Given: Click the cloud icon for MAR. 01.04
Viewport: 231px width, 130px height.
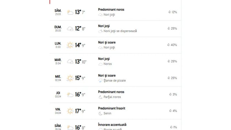Looking at the screenshot, I should 70,62.
